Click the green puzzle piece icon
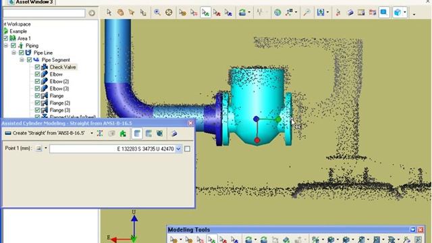 [123, 134]
